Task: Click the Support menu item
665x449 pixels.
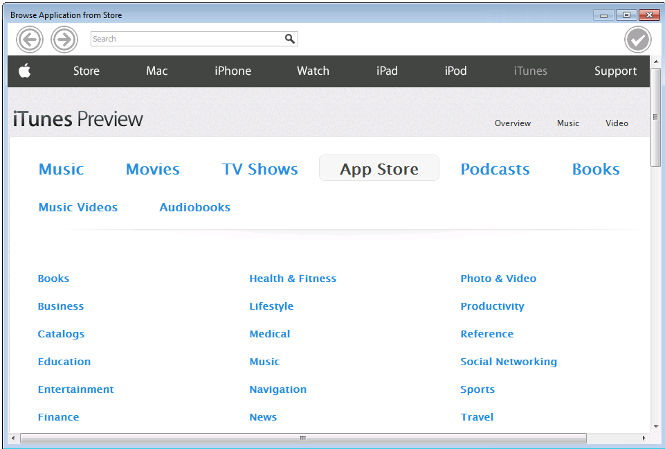Action: [x=614, y=71]
